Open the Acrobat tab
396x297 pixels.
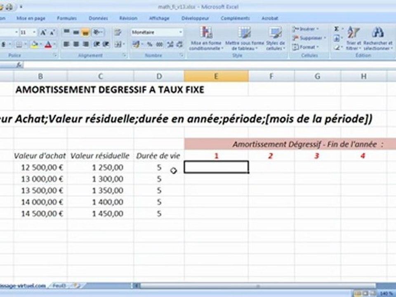pyautogui.click(x=270, y=18)
